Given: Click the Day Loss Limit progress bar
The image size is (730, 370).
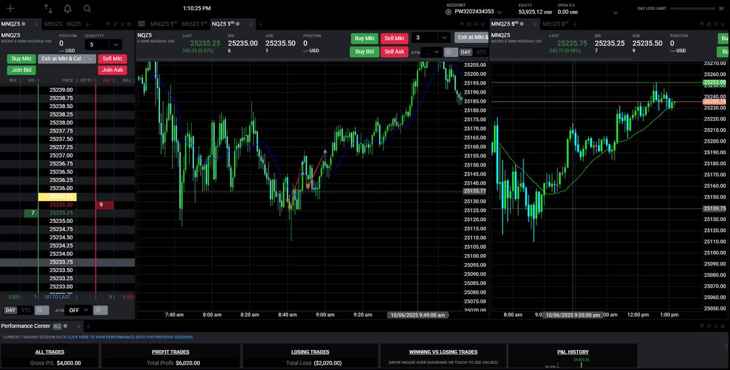Looking at the screenshot, I should click(x=692, y=9).
